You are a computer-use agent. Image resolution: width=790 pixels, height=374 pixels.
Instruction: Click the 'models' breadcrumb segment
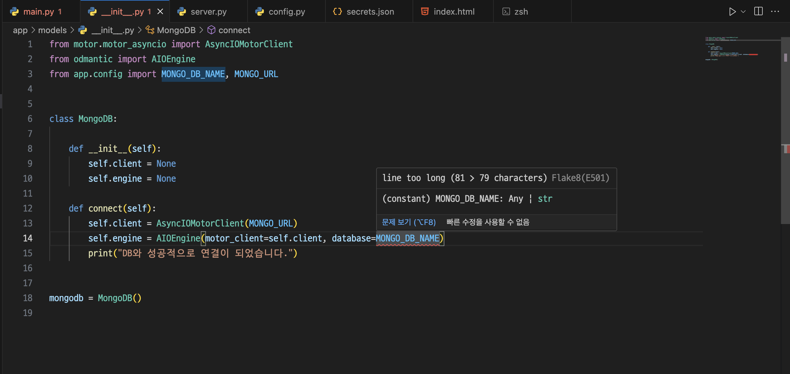click(x=52, y=30)
